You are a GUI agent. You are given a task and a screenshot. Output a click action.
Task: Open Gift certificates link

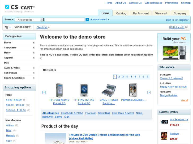click(153, 3)
